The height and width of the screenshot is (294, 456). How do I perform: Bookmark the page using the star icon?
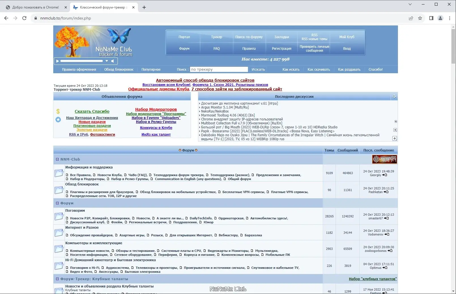tap(420, 18)
